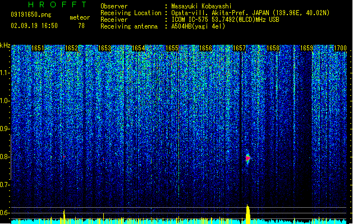353x224 pixels.
Task: Click the 1.0 frequency axis label
Action: (5, 101)
